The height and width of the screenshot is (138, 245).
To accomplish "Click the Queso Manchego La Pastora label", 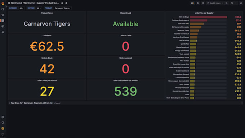I will coord(179,67).
